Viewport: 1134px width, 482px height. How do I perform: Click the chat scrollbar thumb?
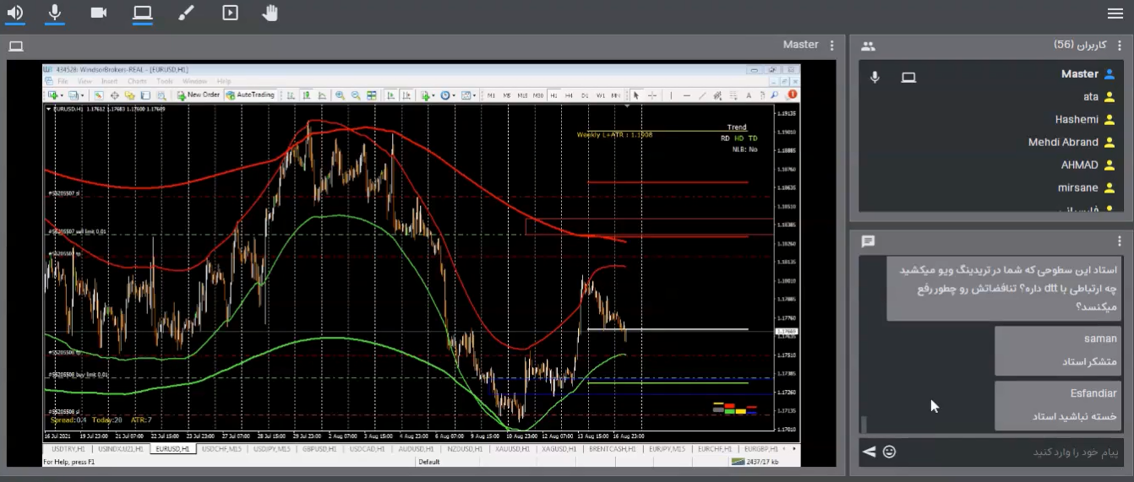[x=864, y=424]
